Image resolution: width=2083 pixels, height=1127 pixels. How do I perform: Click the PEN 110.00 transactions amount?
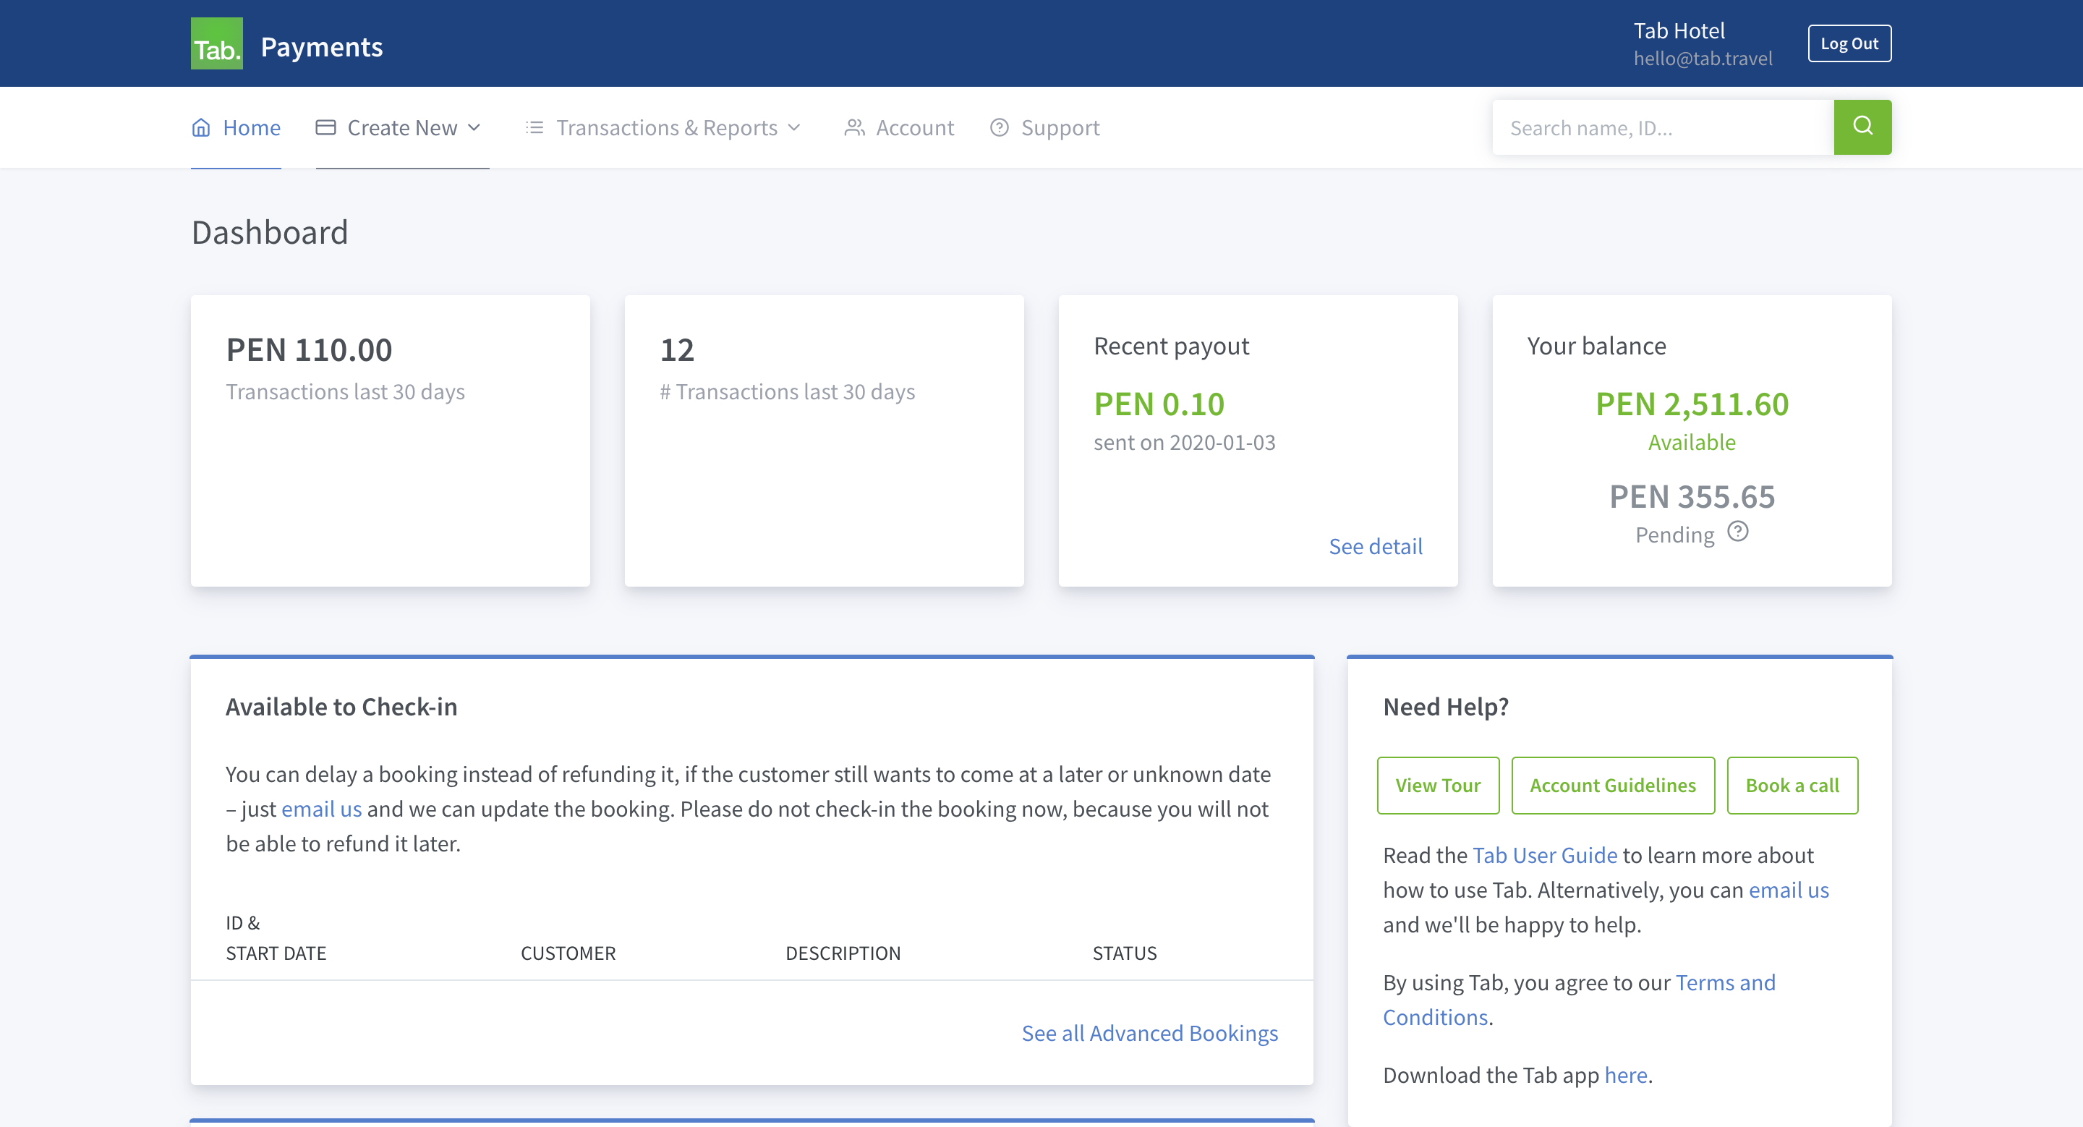(x=309, y=350)
